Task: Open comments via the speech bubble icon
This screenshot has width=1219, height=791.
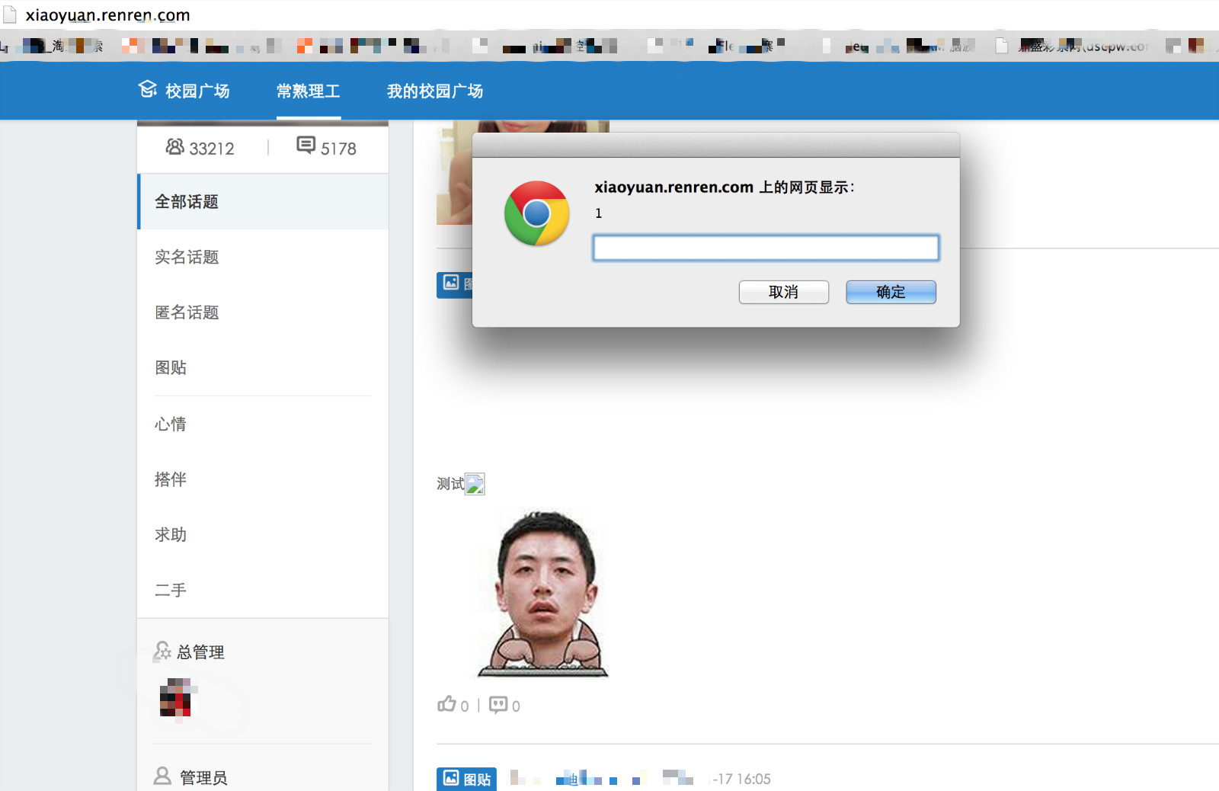Action: [x=498, y=704]
